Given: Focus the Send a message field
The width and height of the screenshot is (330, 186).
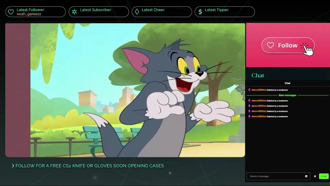Looking at the screenshot, I should 278,176.
